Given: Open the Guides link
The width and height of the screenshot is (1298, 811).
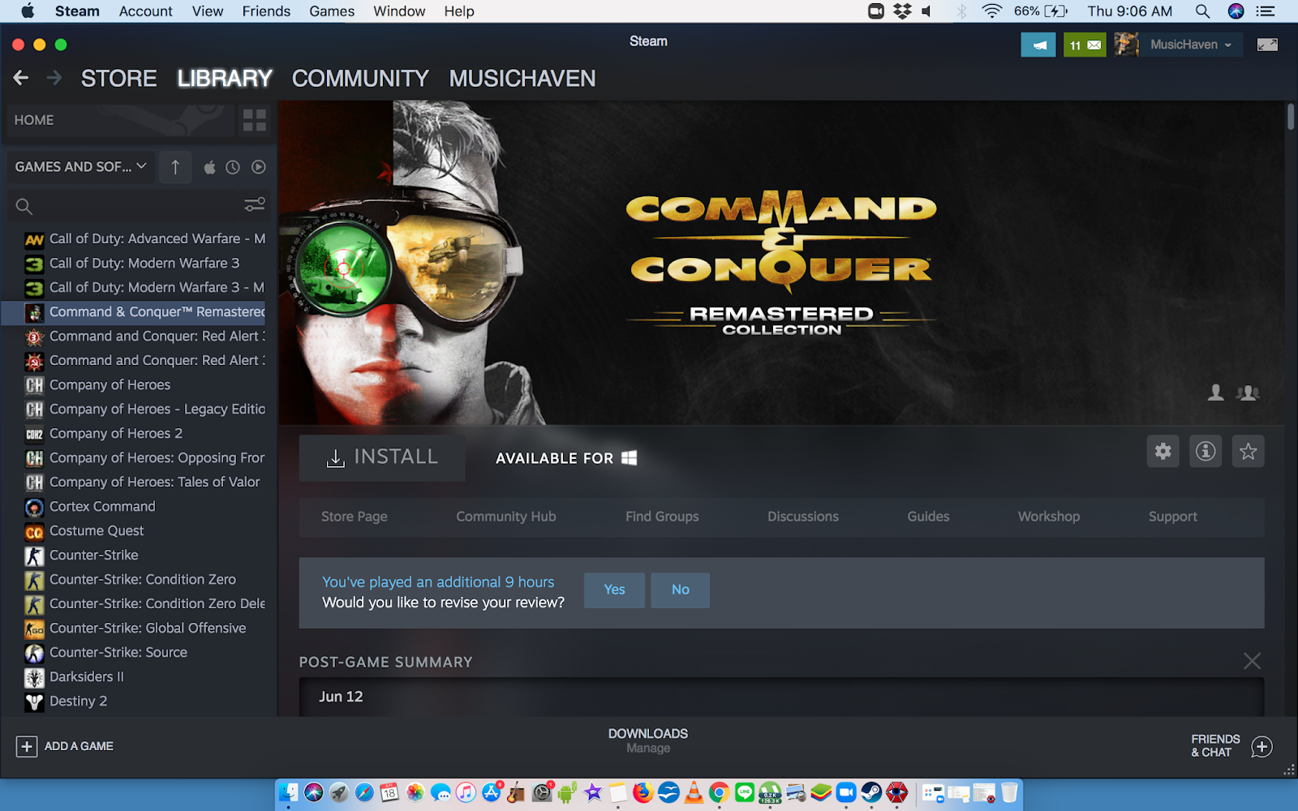Looking at the screenshot, I should tap(928, 517).
